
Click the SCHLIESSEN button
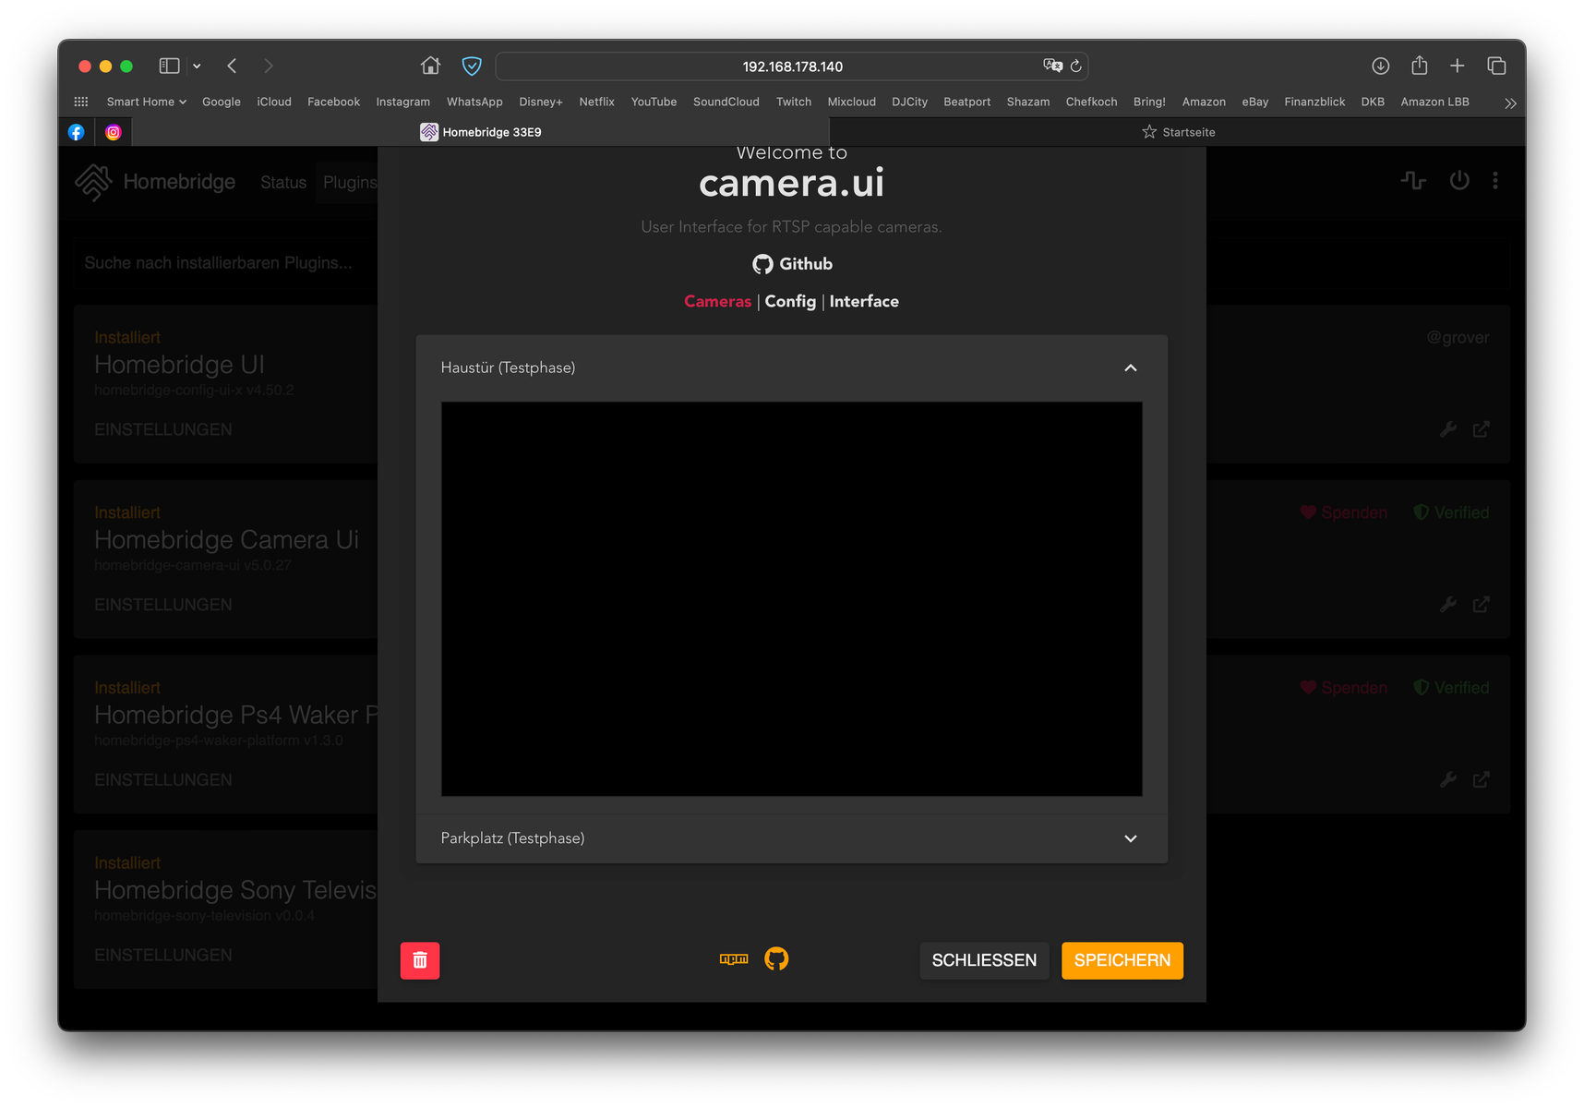(x=984, y=960)
